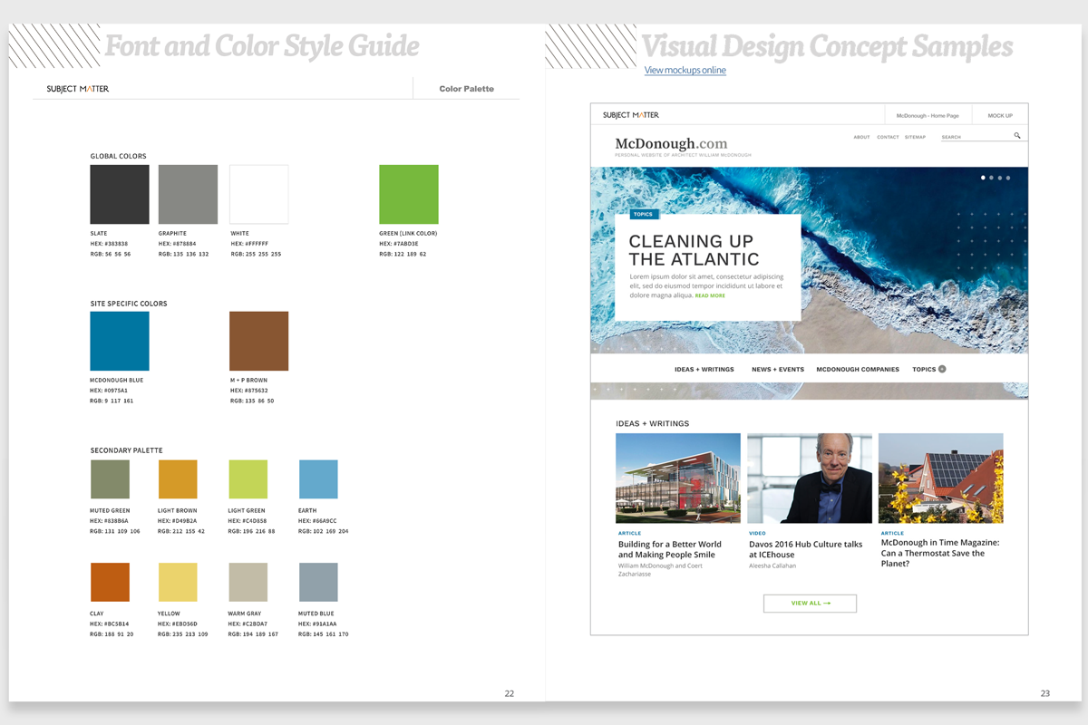Click the HEX: #7ABD3E value

click(x=399, y=244)
